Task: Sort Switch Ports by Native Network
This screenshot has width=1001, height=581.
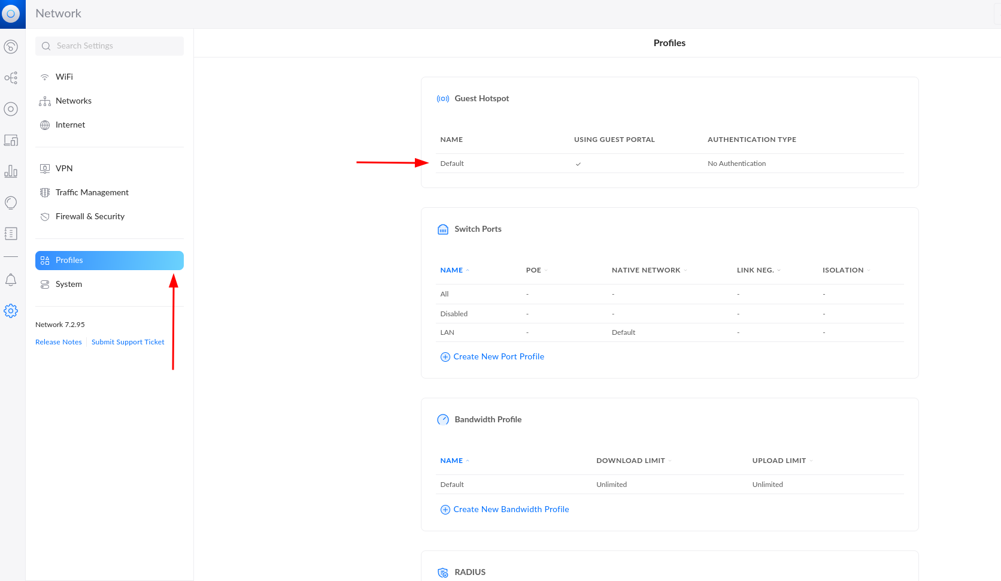Action: tap(646, 270)
